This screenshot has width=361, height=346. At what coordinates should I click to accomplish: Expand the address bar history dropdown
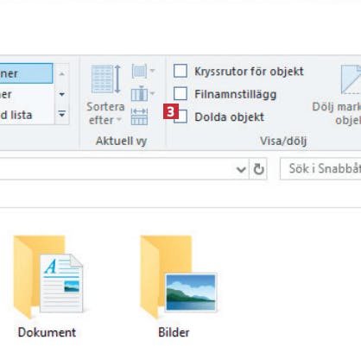[241, 169]
